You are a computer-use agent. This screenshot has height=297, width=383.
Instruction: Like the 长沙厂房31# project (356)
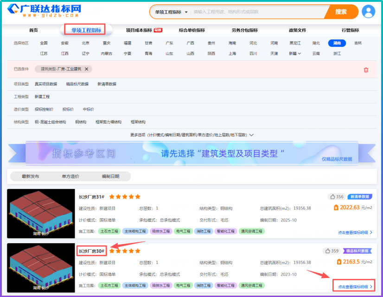click(x=336, y=197)
